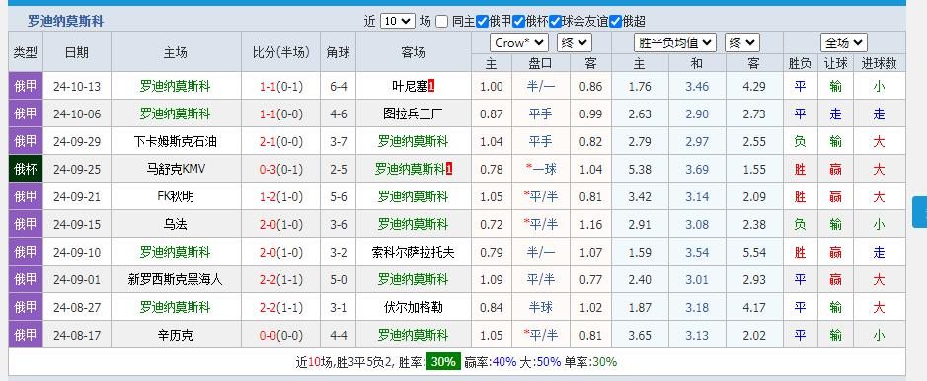Click the 俄杯 league tag on 24-09-25 row
The height and width of the screenshot is (381, 927).
[26, 169]
